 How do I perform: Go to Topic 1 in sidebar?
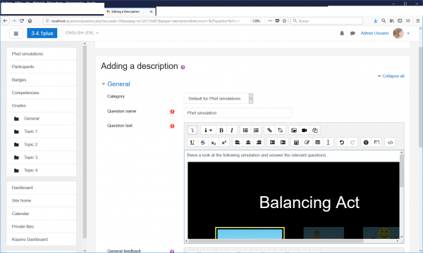(x=42, y=131)
